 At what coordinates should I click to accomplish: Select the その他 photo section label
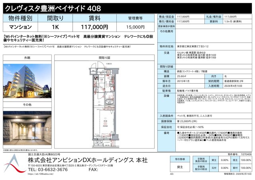27,105
